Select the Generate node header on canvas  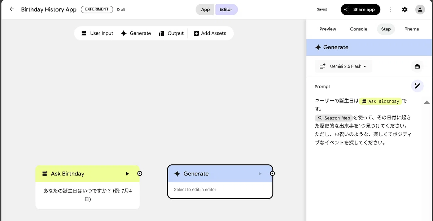point(220,174)
